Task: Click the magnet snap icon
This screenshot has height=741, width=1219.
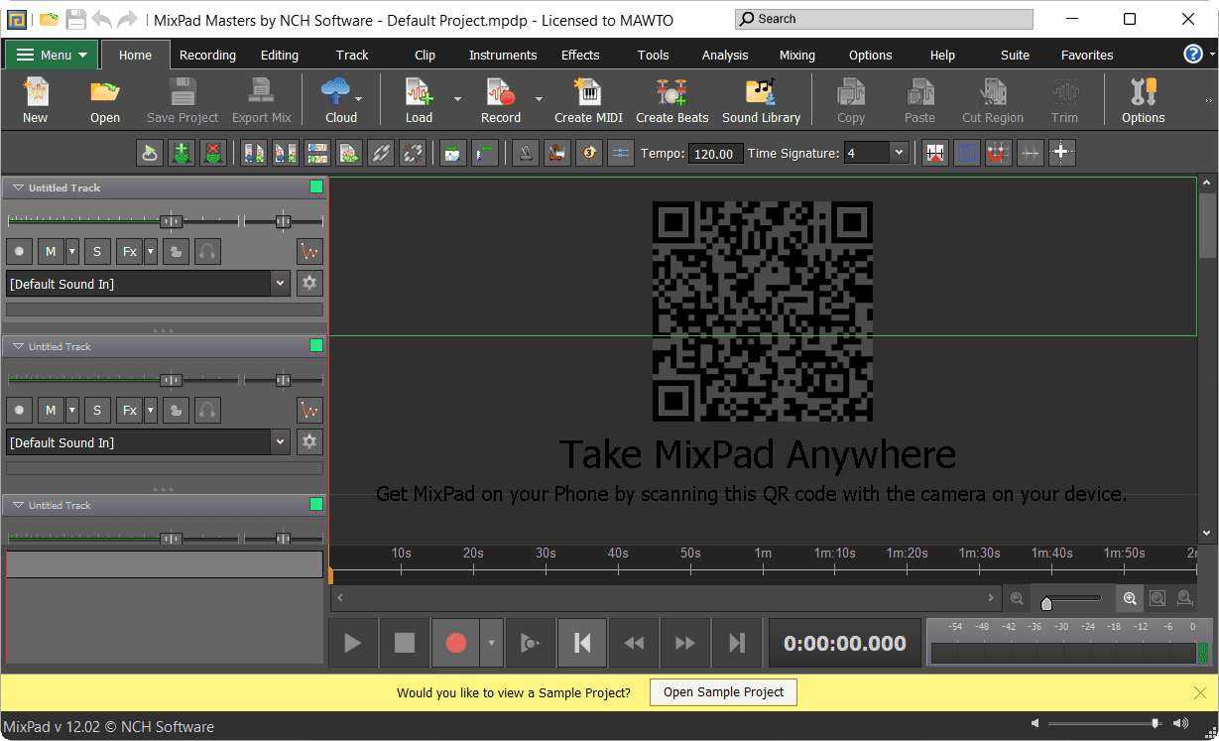Action: [999, 153]
